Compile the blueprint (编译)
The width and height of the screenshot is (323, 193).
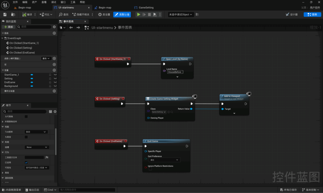tap(27, 15)
